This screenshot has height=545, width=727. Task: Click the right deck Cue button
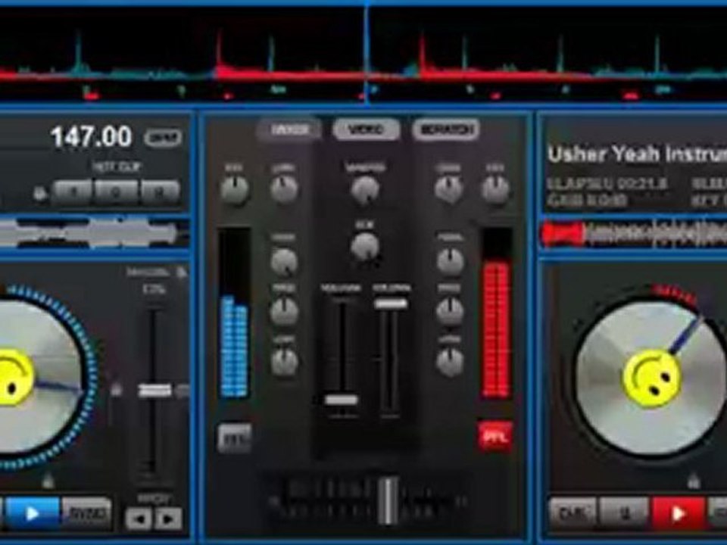572,513
